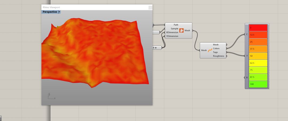
Task: Click the orange curve icon on roughness component
Action: (210, 50)
